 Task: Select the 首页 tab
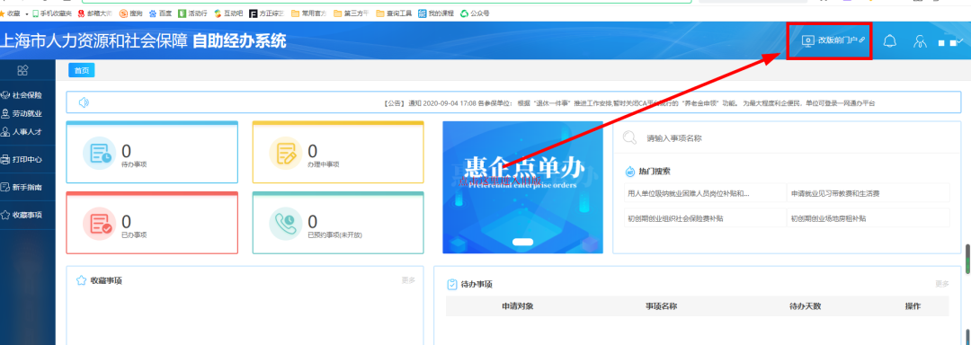click(x=82, y=70)
